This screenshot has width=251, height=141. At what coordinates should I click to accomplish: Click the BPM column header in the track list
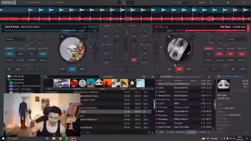tap(133, 89)
